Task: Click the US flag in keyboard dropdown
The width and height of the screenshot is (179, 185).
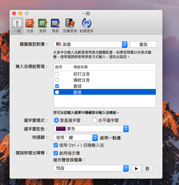Action: coord(59,44)
